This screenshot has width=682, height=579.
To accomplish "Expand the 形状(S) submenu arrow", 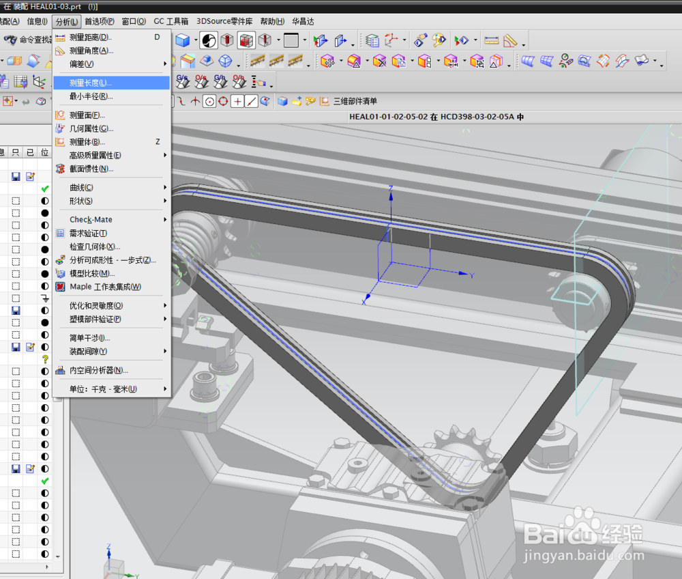I will coord(165,201).
